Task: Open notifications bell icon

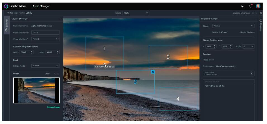Action: click(250, 6)
